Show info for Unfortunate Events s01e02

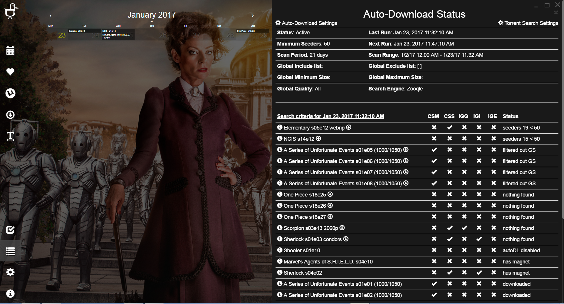pyautogui.click(x=280, y=295)
